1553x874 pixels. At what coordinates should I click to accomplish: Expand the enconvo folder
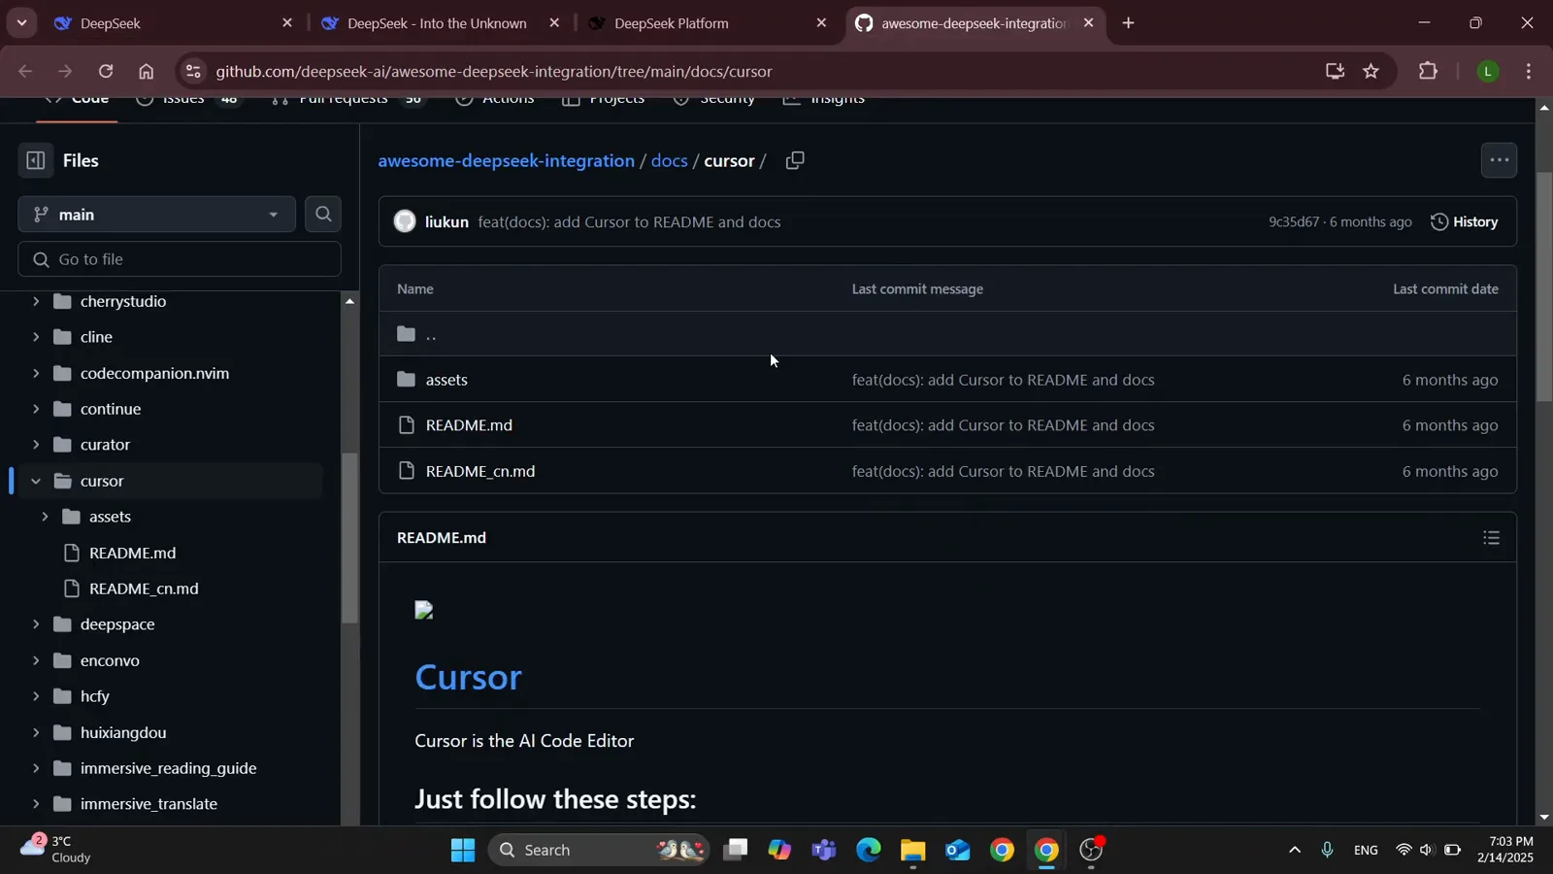36,660
